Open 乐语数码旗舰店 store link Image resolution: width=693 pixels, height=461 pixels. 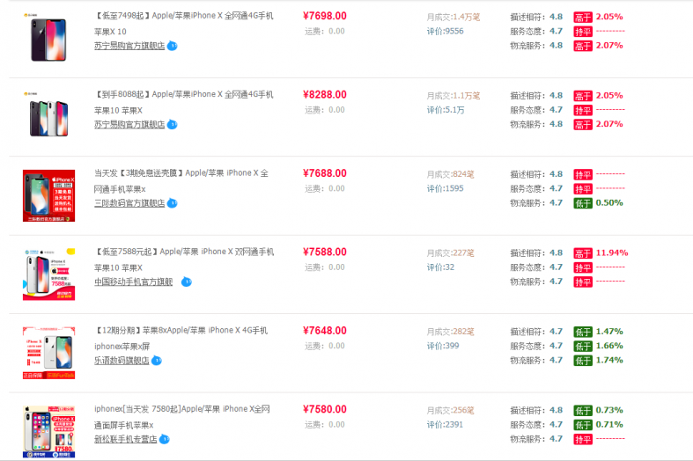pos(122,361)
